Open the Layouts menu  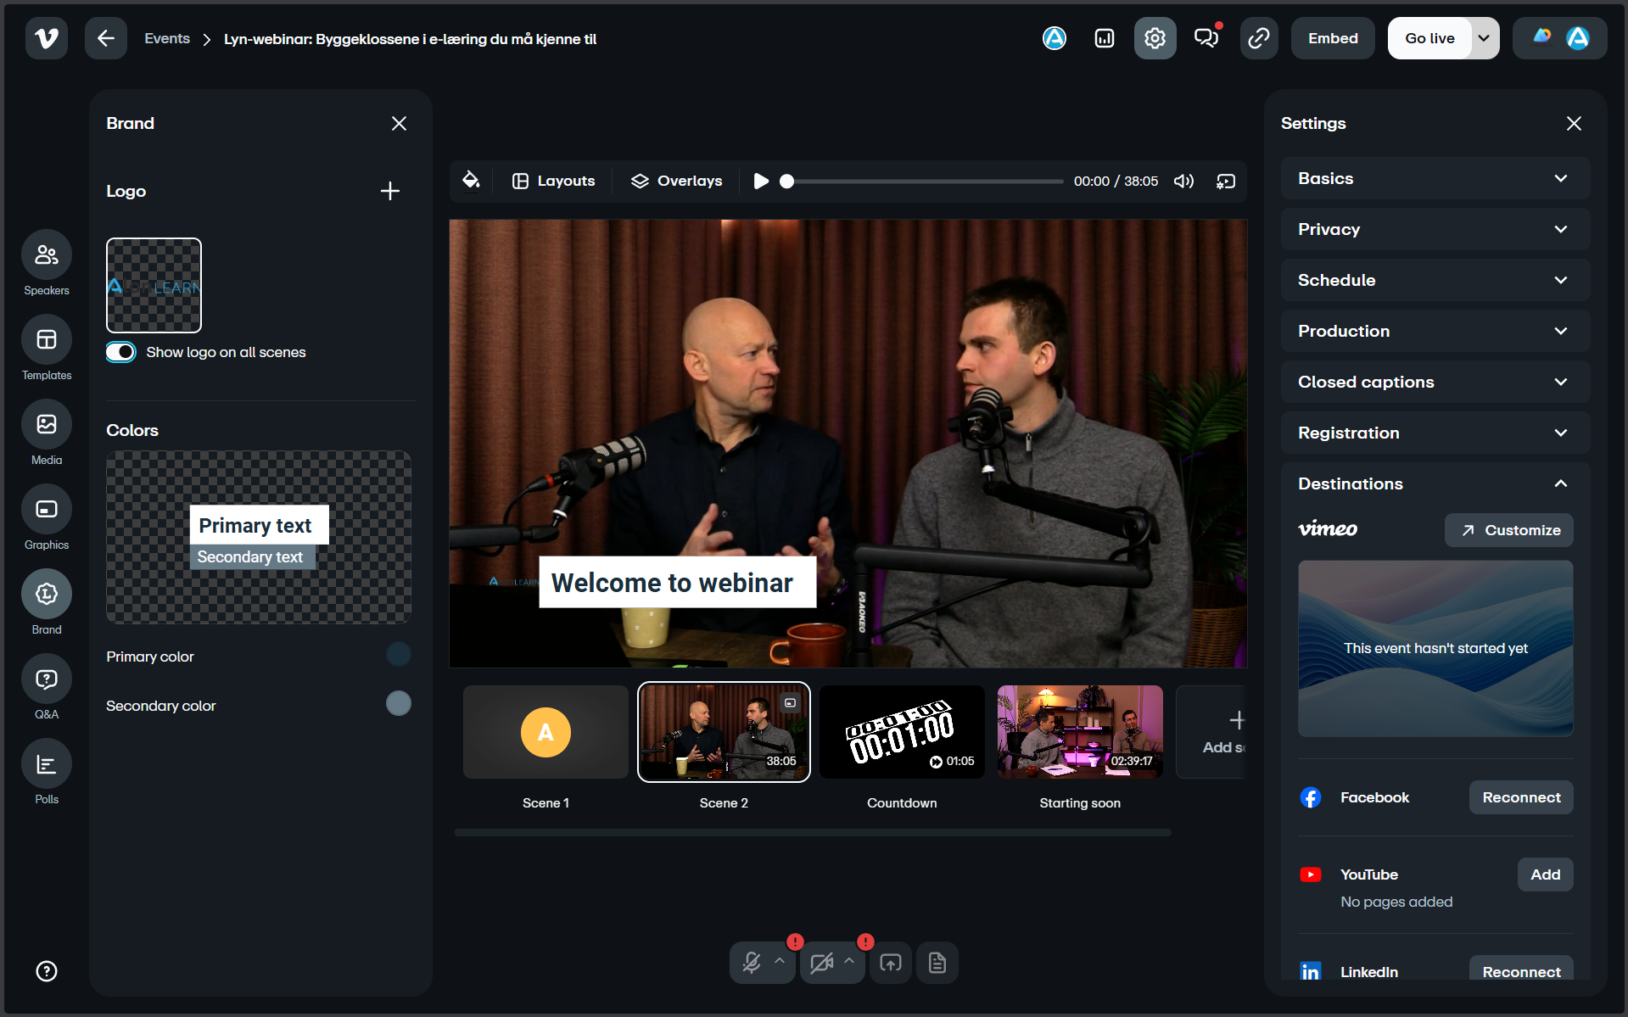click(553, 181)
